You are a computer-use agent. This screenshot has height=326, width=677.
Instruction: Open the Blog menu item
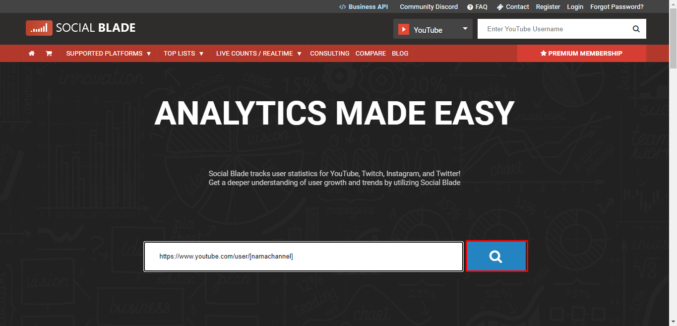point(400,54)
